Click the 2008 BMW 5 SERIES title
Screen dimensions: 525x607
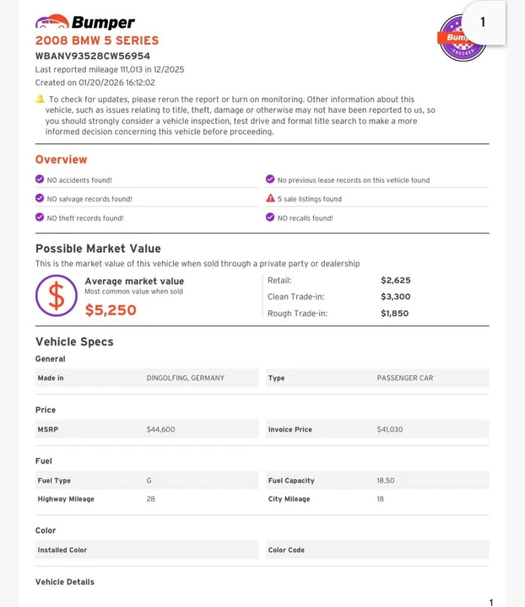click(x=97, y=40)
